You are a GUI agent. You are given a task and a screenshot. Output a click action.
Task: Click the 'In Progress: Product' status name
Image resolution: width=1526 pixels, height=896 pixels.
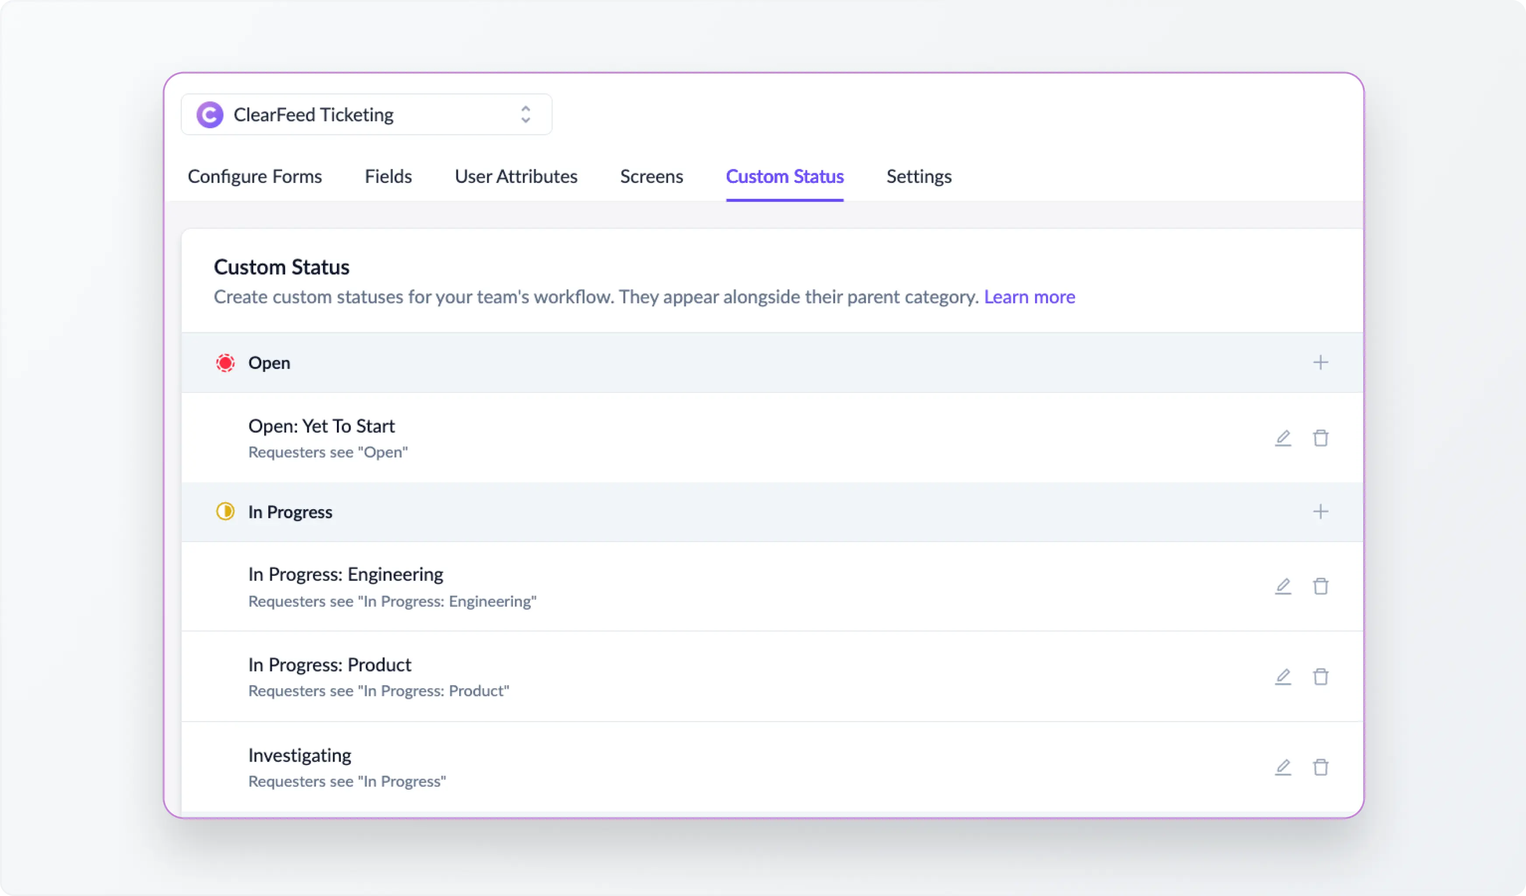[329, 665]
